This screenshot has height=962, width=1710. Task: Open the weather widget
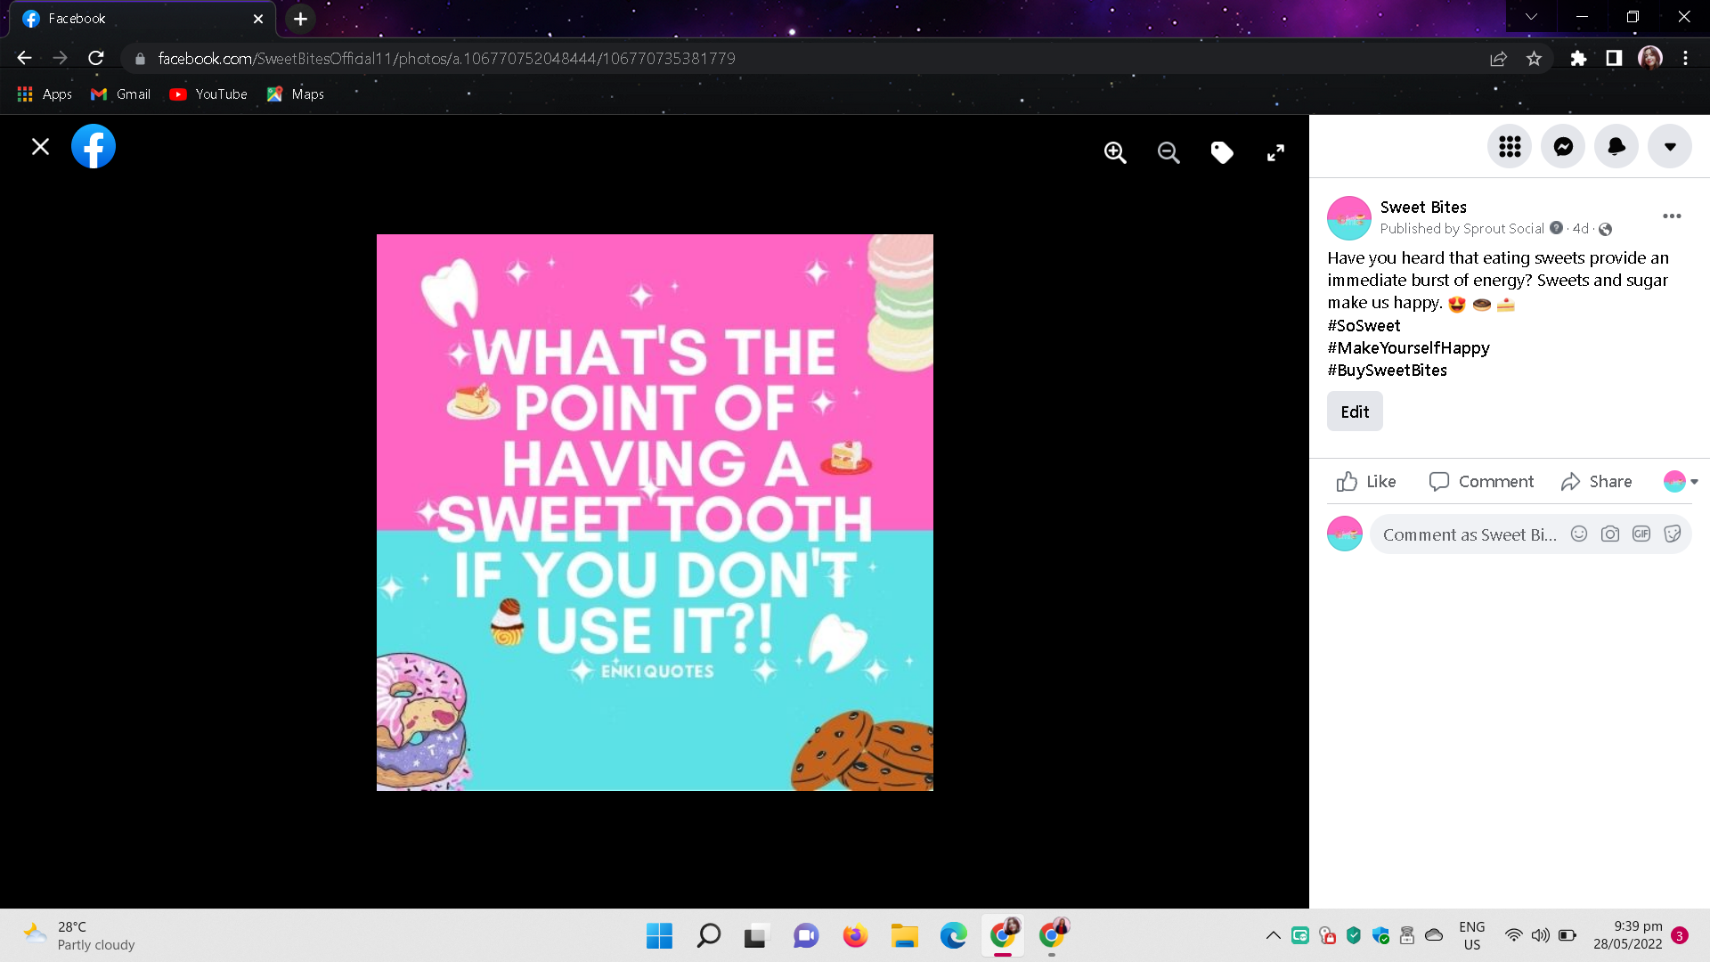(x=80, y=936)
